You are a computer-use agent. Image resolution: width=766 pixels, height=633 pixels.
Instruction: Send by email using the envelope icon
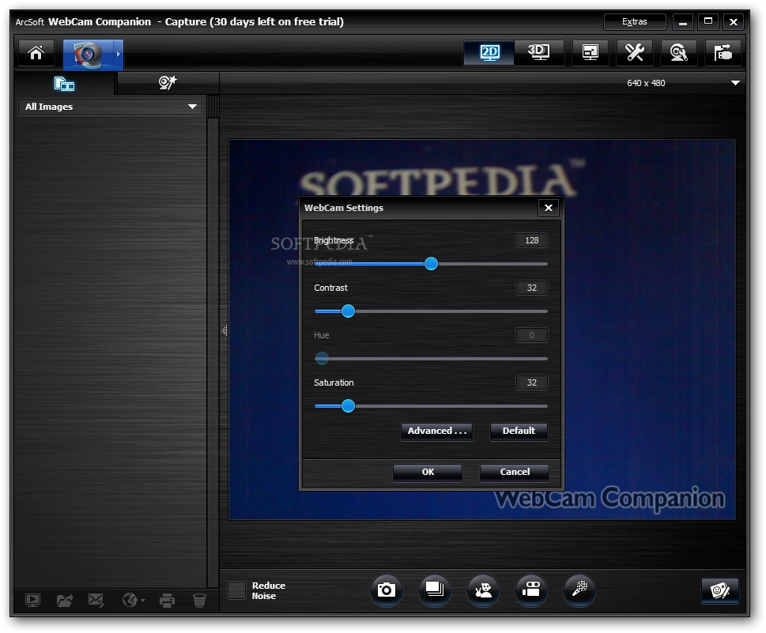(96, 601)
